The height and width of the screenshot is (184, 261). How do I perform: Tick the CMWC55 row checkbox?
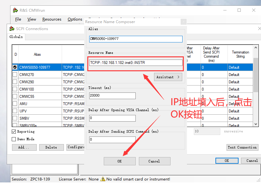tap(15, 96)
